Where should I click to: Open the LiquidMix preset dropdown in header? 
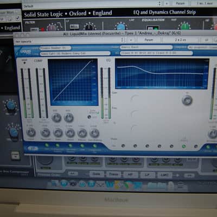(69, 41)
